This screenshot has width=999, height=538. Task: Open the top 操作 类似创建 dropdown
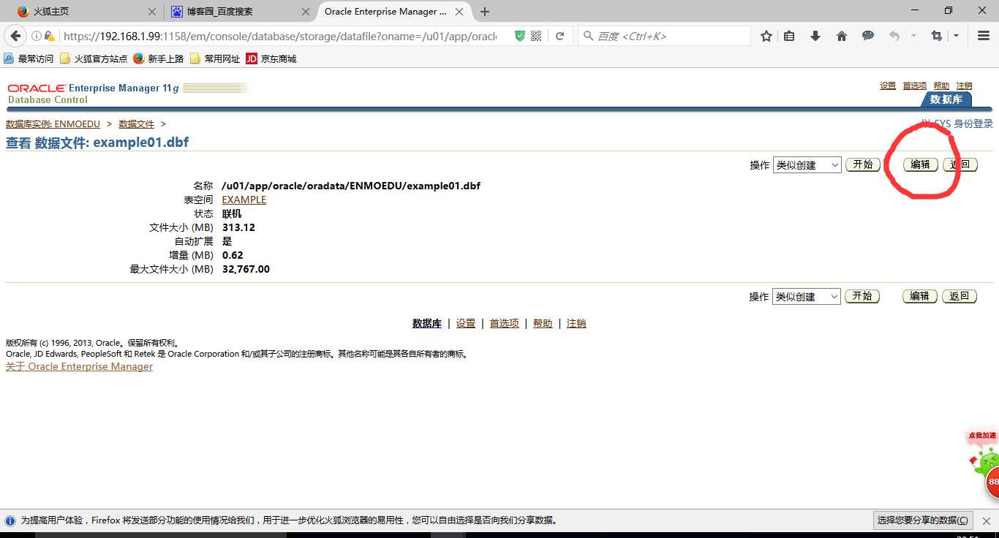point(807,165)
